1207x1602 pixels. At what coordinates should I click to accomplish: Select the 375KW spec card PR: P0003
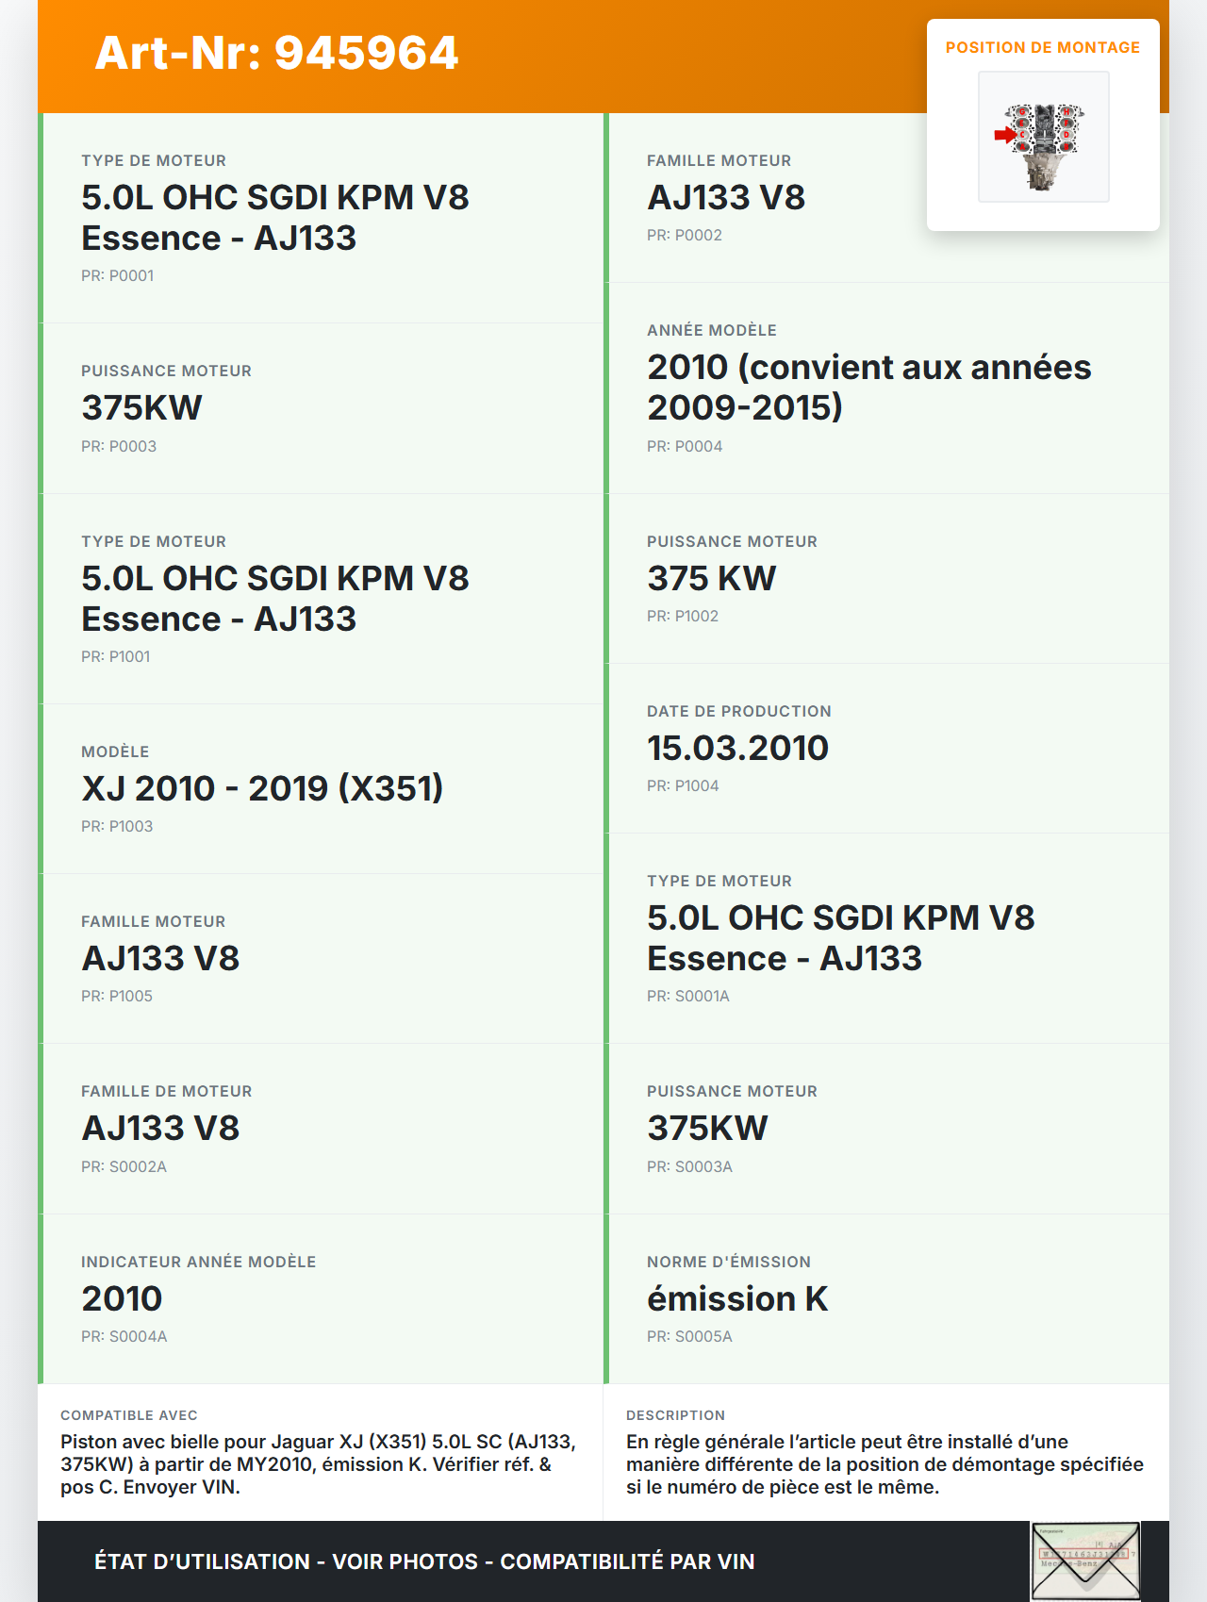point(321,408)
